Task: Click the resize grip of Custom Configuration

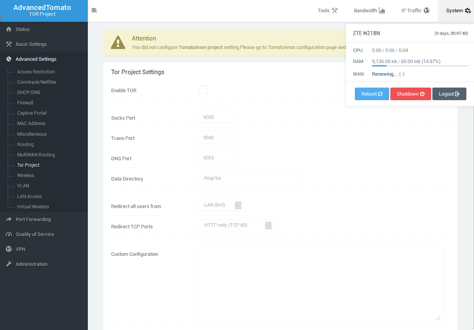Action: click(x=438, y=318)
